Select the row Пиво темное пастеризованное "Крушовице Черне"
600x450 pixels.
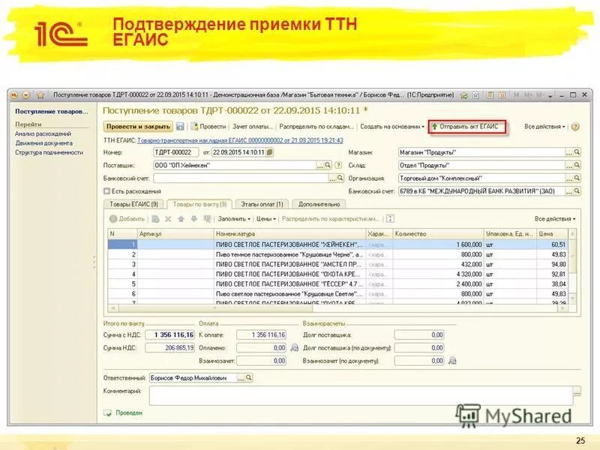[338, 254]
